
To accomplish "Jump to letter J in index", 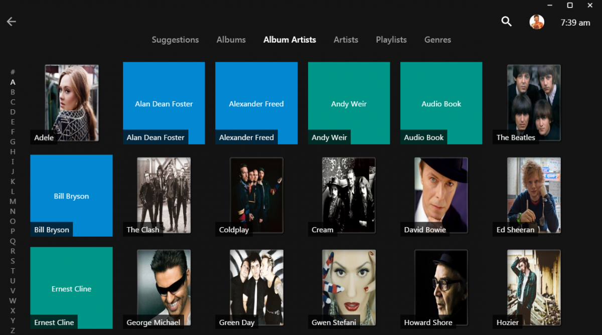I will 13,172.
